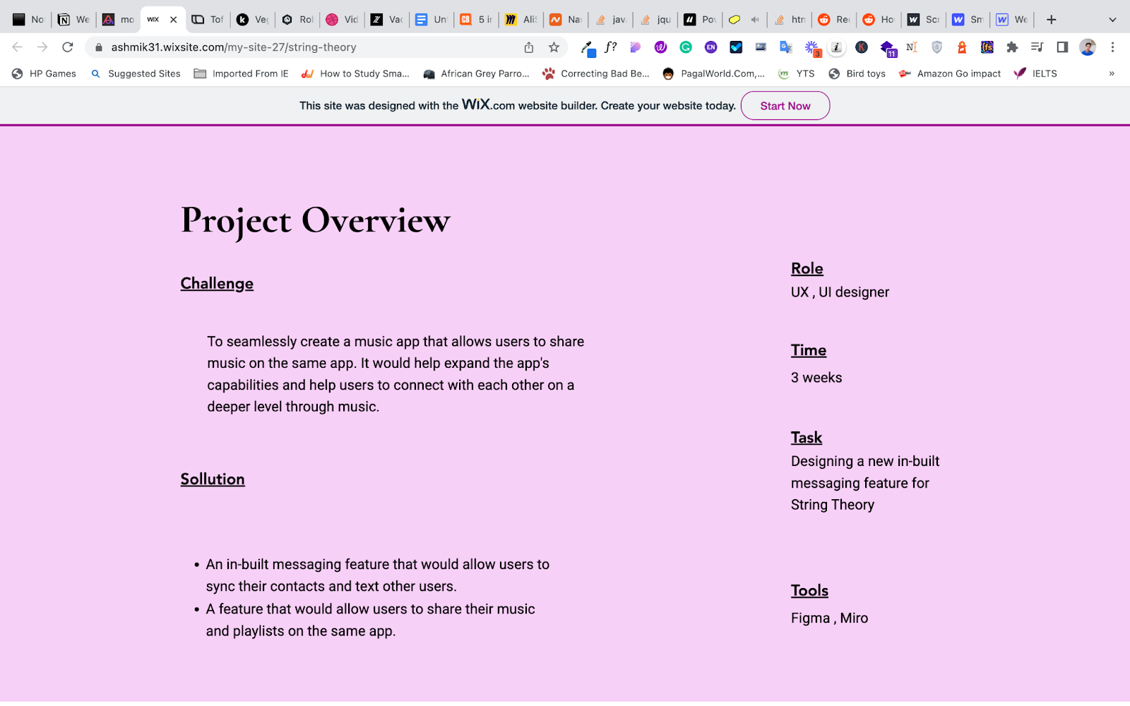Screen dimensions: 1130x706
Task: Open the 'f?' font identifier extension
Action: (611, 47)
